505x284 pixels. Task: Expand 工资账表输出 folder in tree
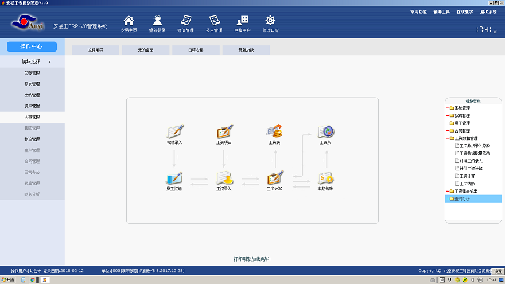coord(448,191)
